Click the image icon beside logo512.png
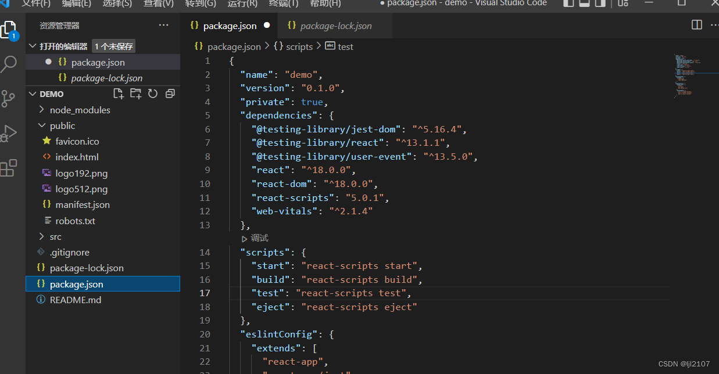The image size is (719, 374). 46,189
